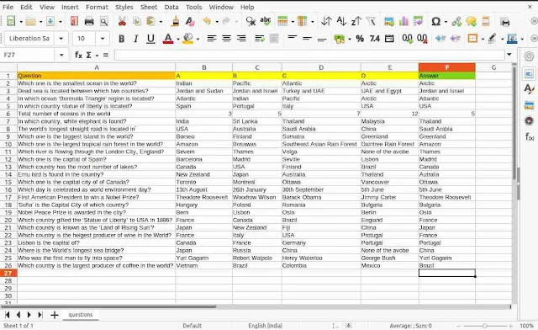Click row 27 header
Screen dimensions: 538x330
pyautogui.click(x=8, y=274)
